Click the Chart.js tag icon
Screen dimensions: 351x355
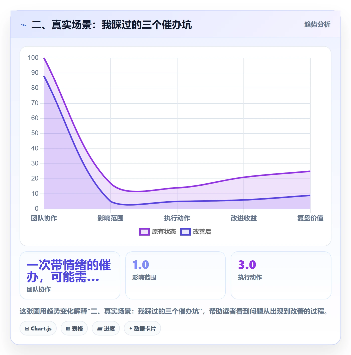tap(27, 329)
